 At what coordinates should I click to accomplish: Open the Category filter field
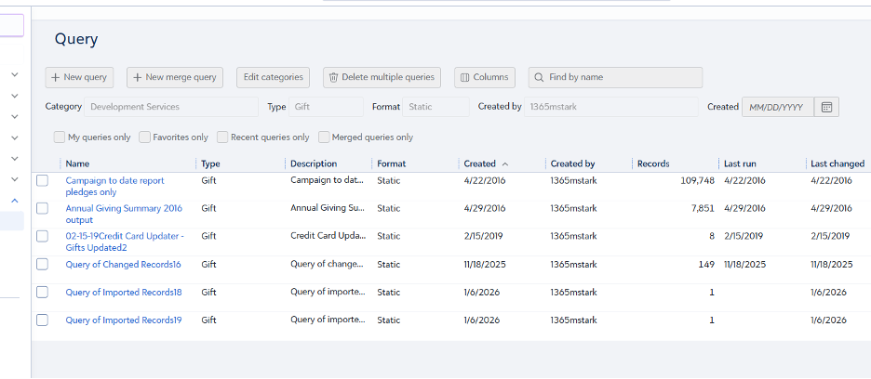pos(171,107)
